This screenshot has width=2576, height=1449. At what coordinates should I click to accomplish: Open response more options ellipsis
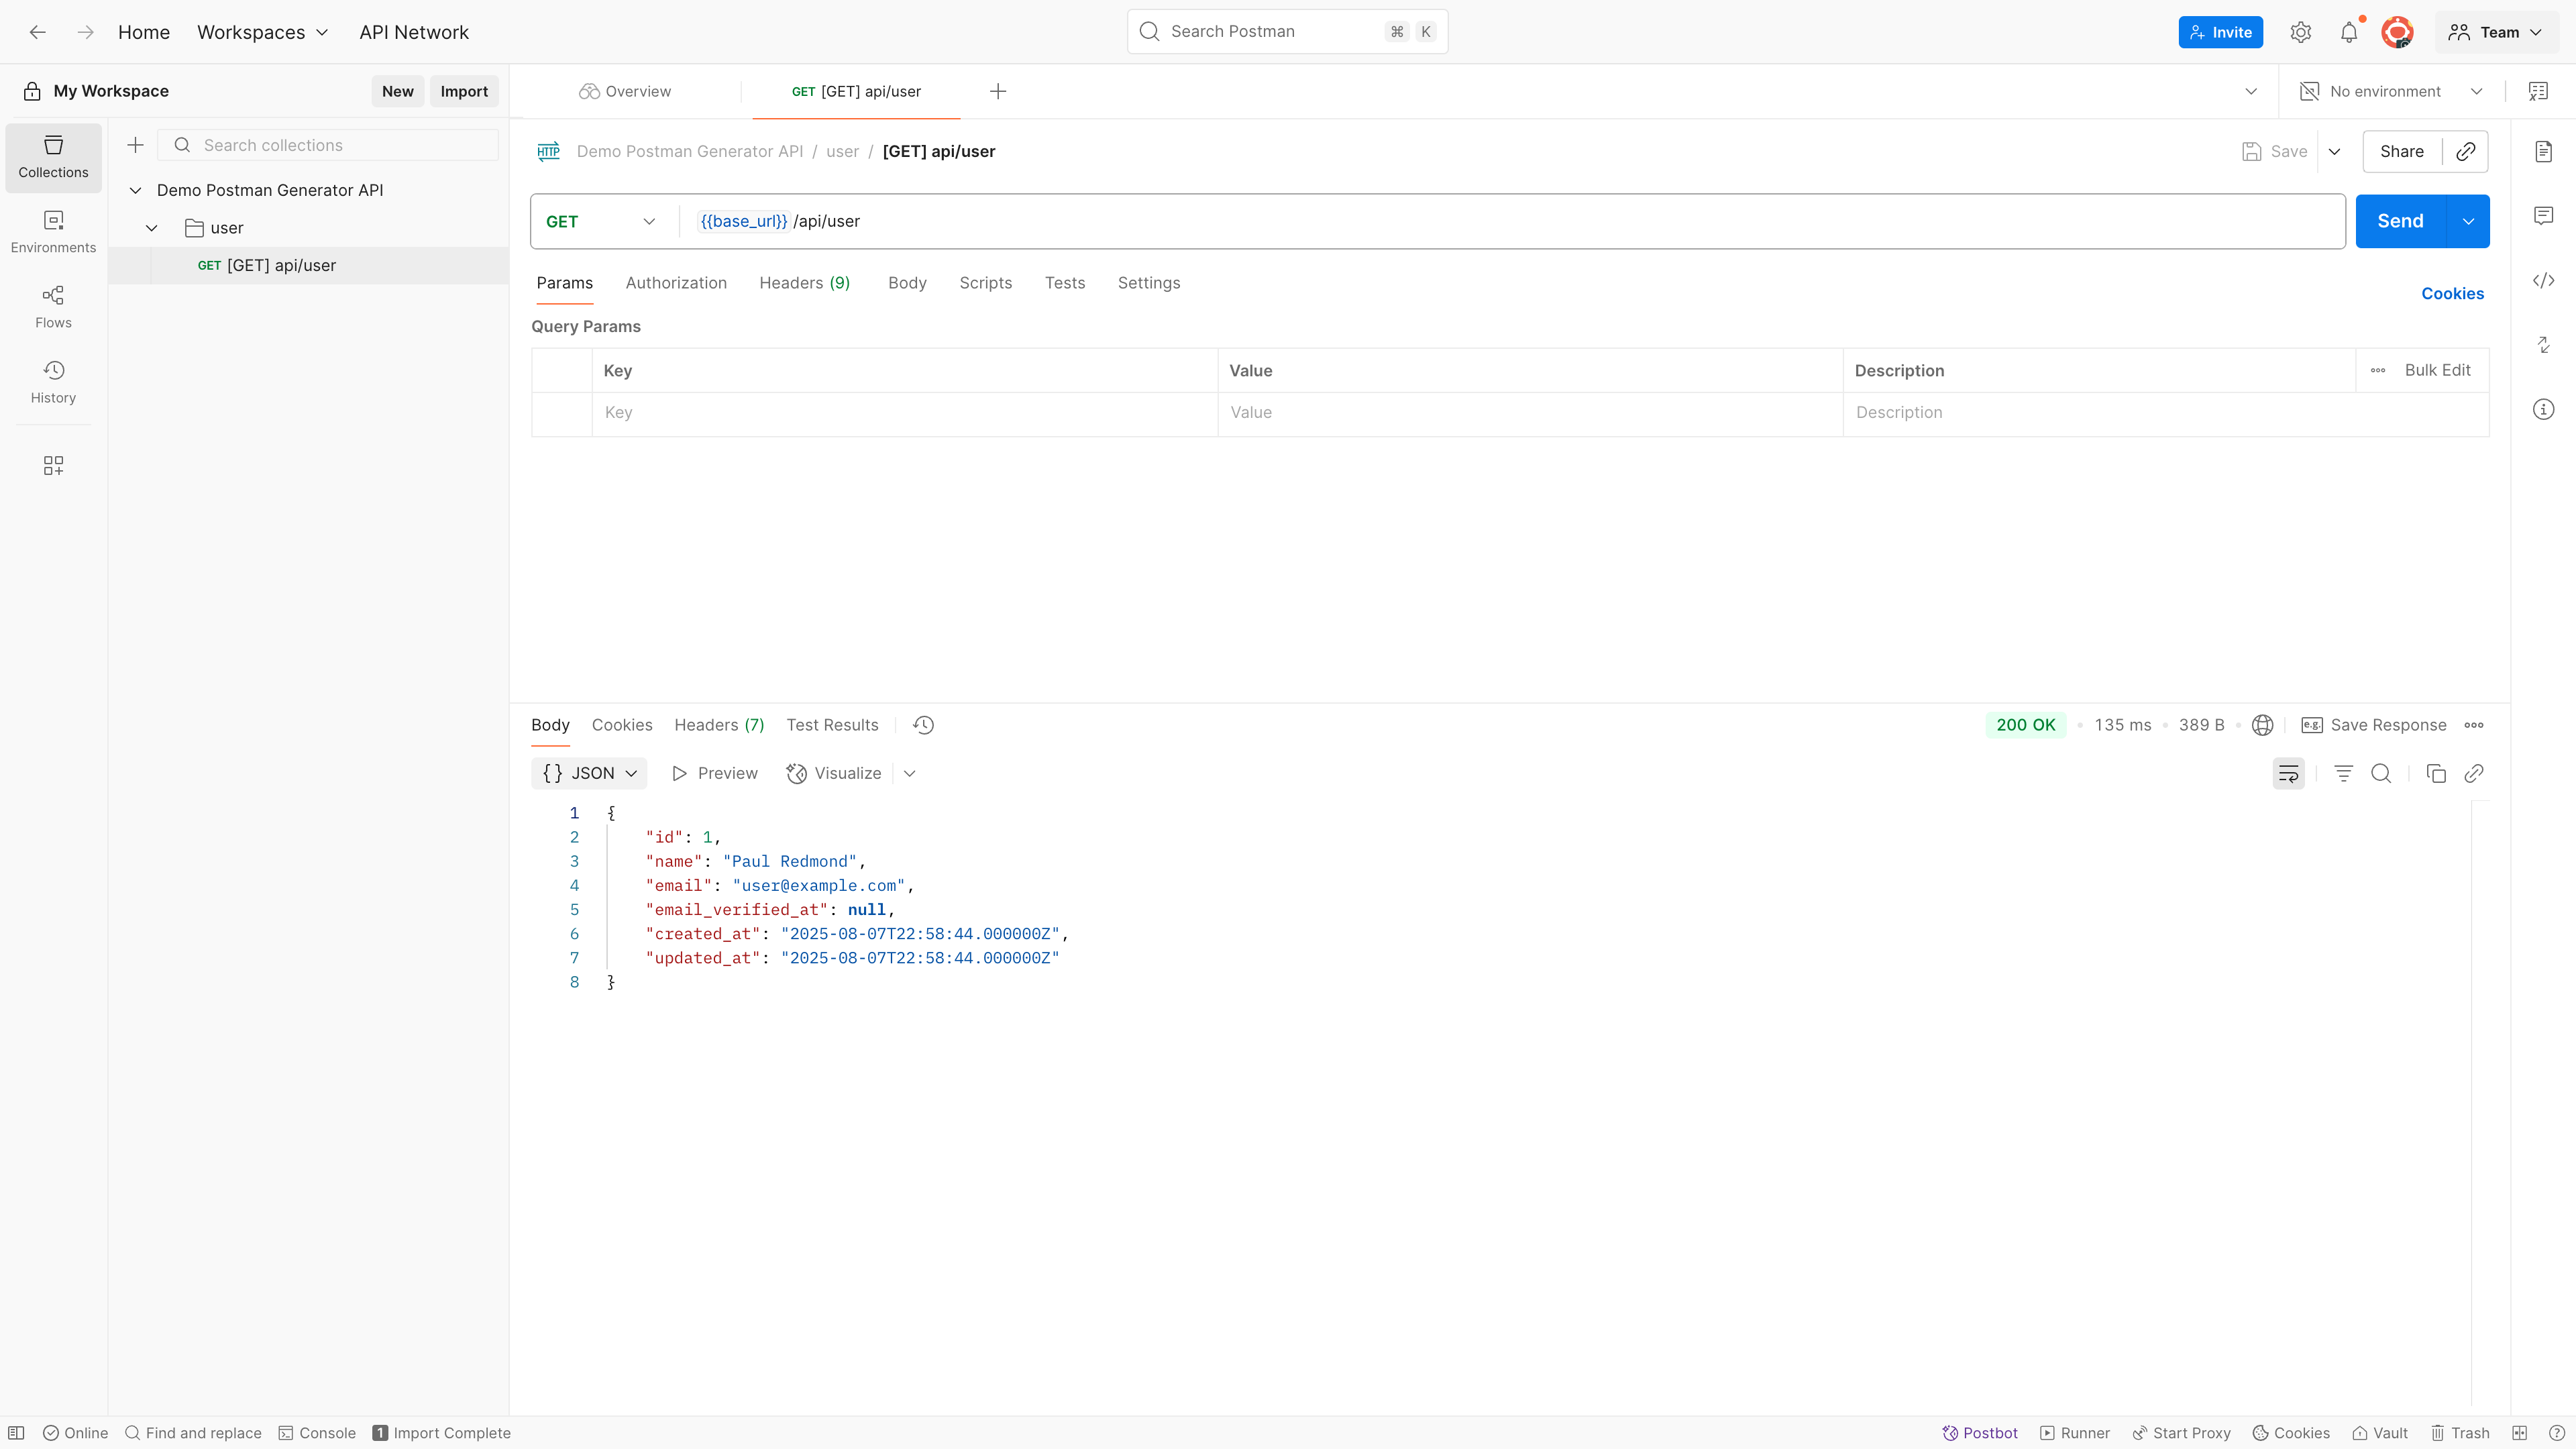click(x=2474, y=725)
